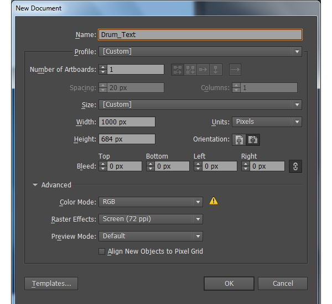Screen dimensions: 332x304
Task: Open the Color Mode dropdown
Action: point(151,202)
